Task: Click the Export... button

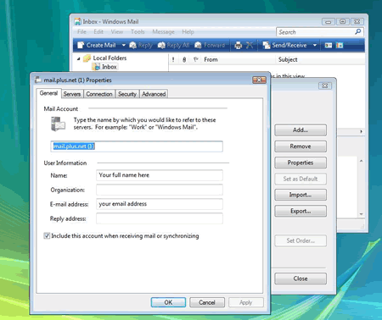Action: click(x=301, y=211)
